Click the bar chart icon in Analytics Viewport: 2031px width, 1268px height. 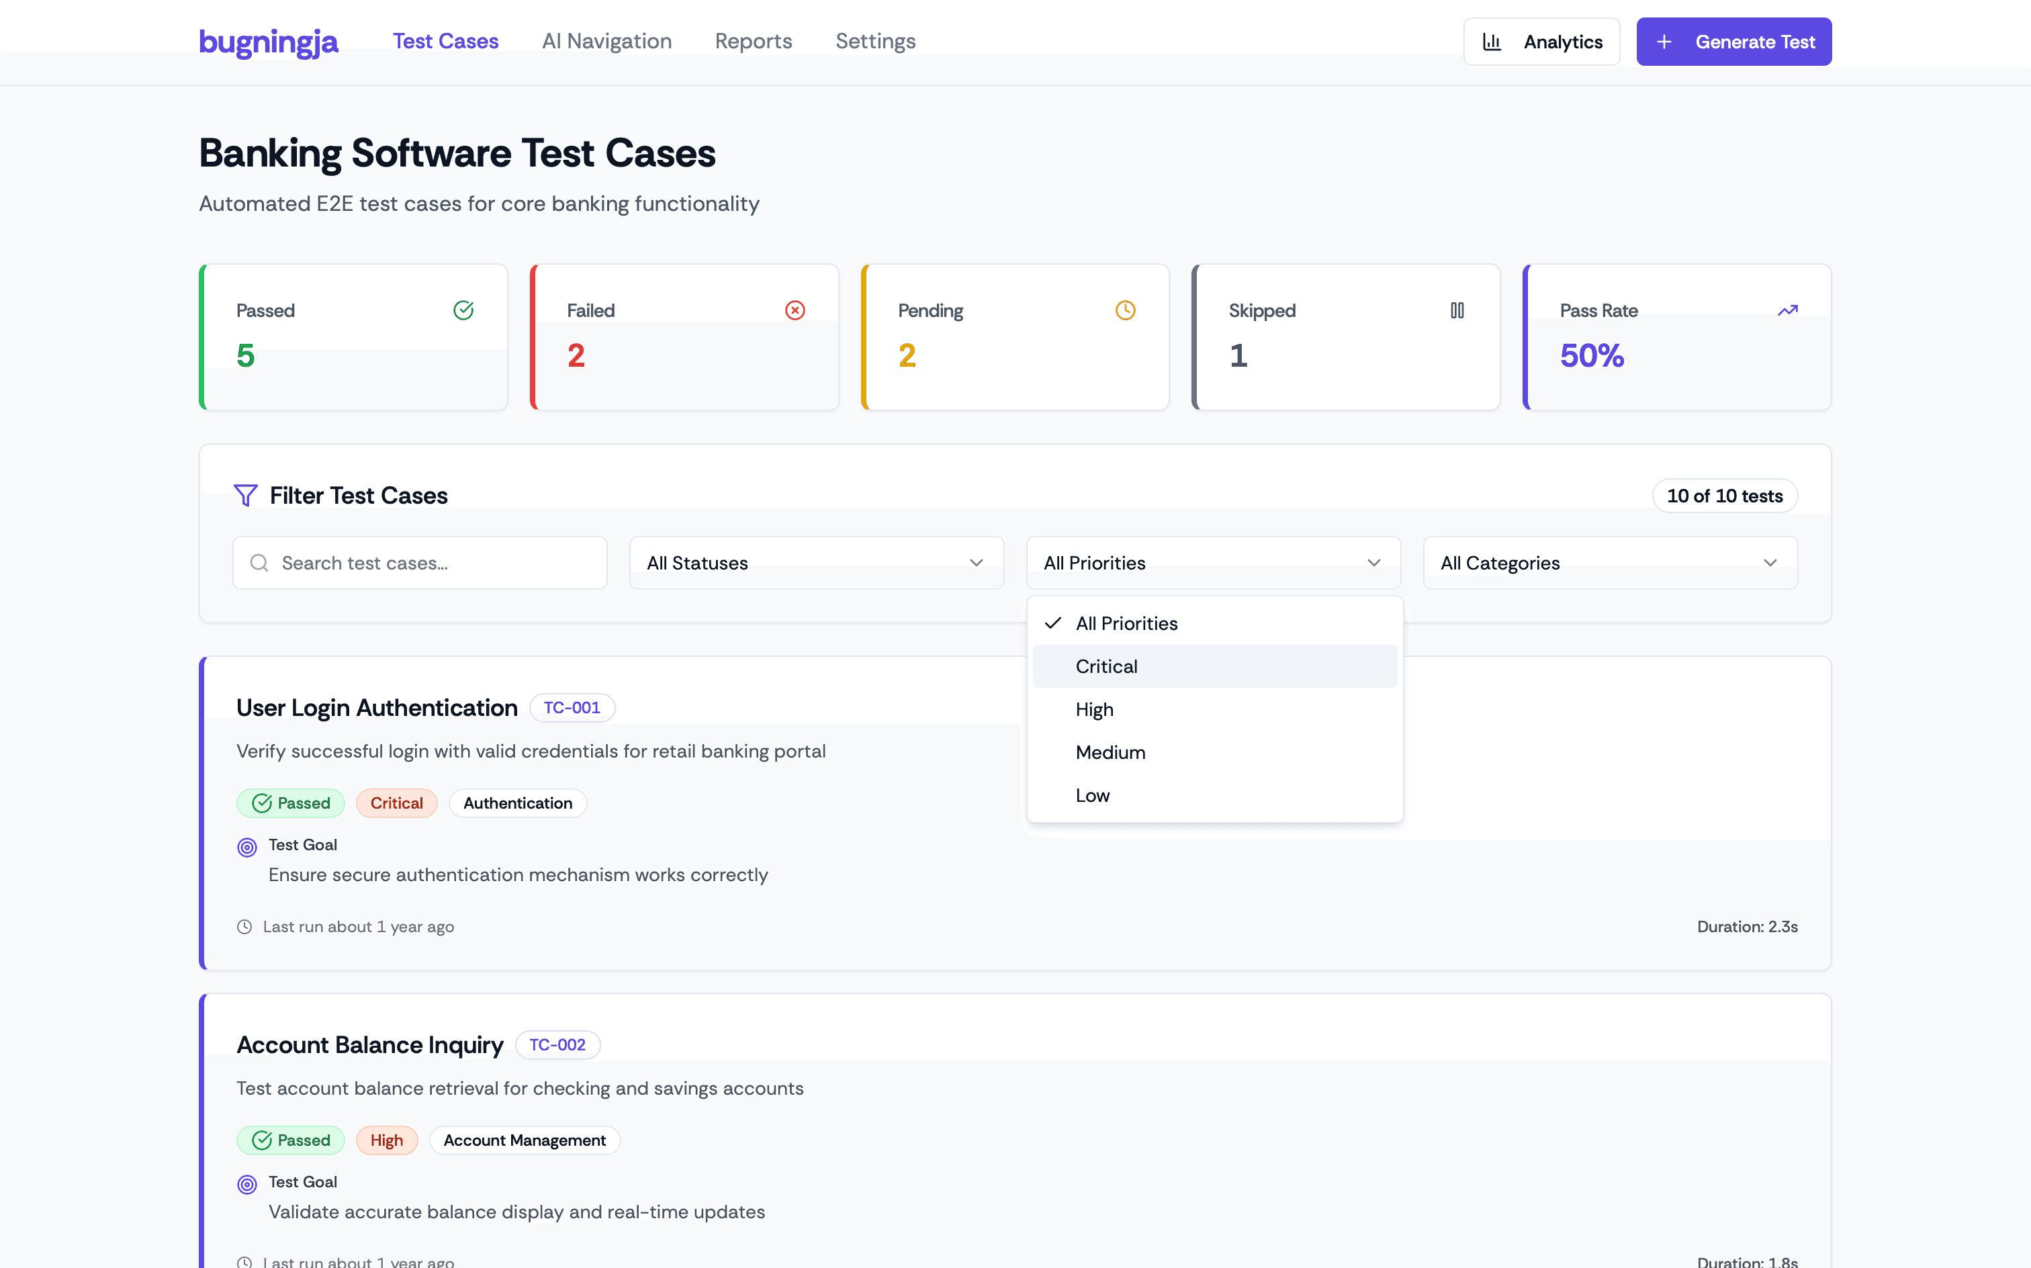tap(1492, 42)
